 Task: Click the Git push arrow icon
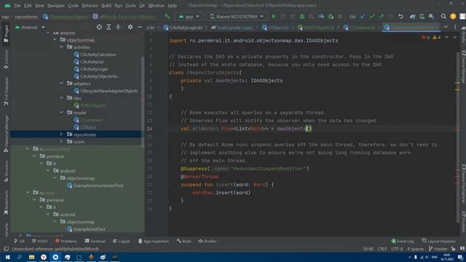(x=382, y=17)
